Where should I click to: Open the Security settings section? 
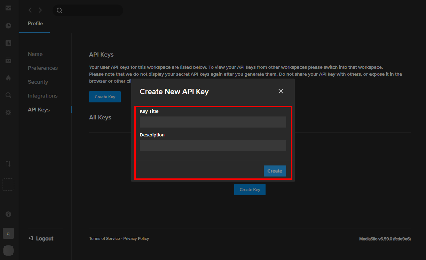[x=38, y=82]
